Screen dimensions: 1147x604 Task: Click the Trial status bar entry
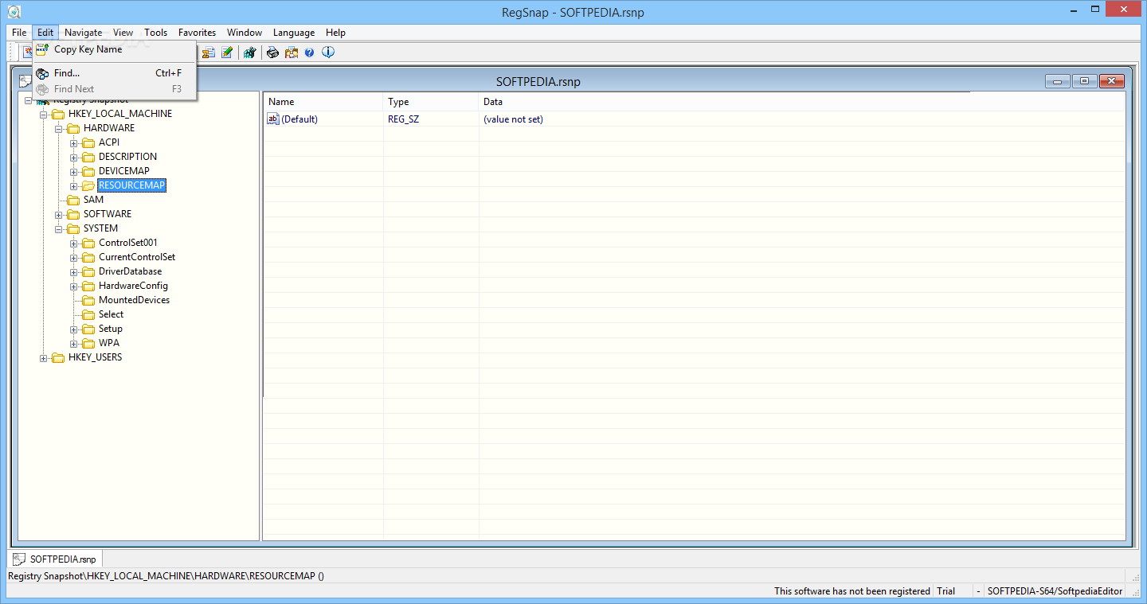coord(945,591)
